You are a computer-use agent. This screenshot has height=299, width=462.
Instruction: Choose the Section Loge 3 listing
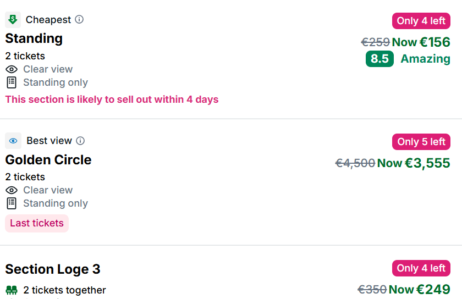coord(53,269)
